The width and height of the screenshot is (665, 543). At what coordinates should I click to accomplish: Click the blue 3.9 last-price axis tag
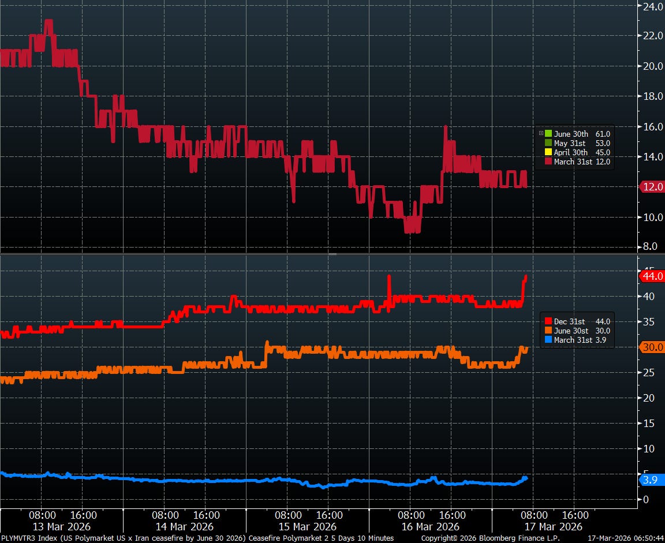[652, 480]
